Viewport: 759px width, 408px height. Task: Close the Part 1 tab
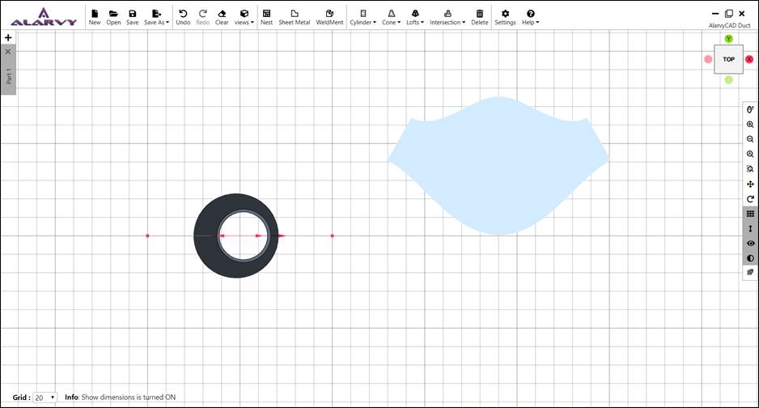pos(8,51)
